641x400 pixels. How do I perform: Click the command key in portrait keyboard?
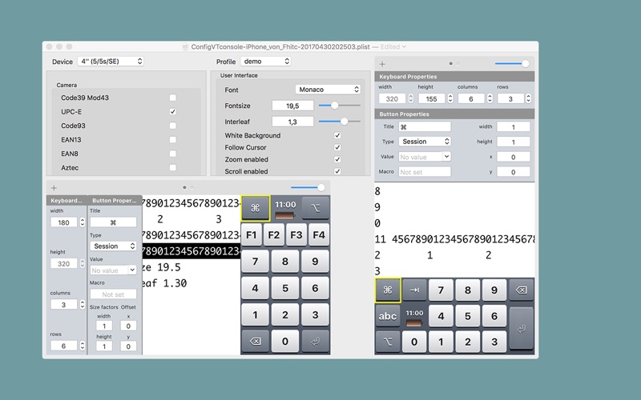coord(255,208)
